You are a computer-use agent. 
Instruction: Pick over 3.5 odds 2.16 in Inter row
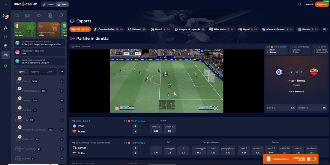(156, 128)
